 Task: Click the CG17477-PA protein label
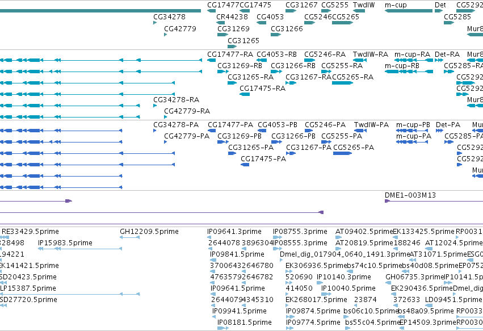230,125
